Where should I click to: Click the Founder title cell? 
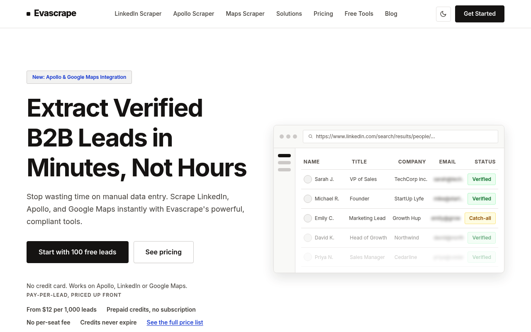[x=360, y=199]
